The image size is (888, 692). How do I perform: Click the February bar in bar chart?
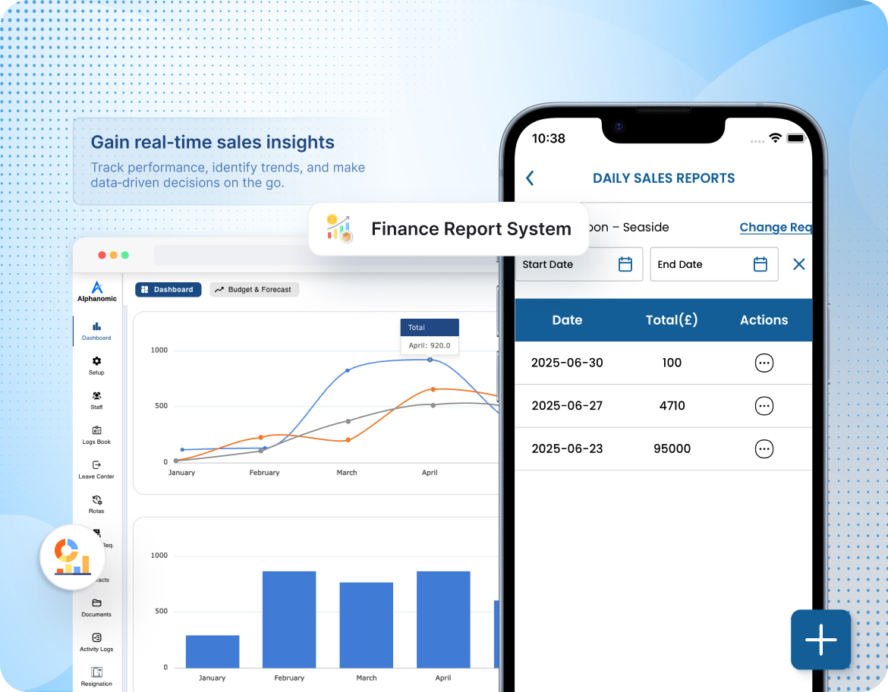pyautogui.click(x=289, y=619)
